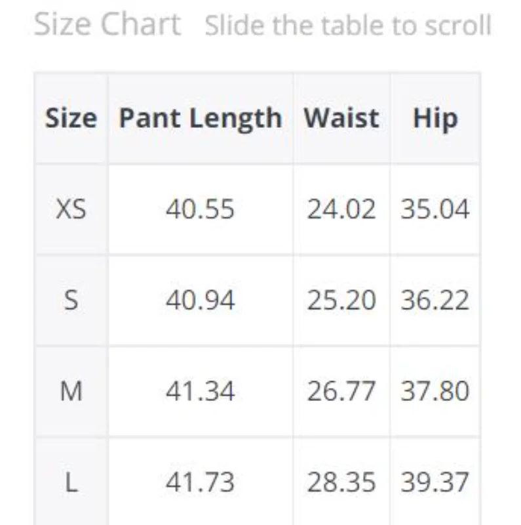Screen dimensions: 521x525
Task: Click the Pant Length column header
Action: (x=201, y=118)
